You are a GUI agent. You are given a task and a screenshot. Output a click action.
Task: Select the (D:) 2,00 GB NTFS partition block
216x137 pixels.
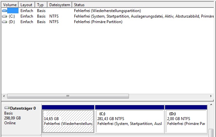186,119
